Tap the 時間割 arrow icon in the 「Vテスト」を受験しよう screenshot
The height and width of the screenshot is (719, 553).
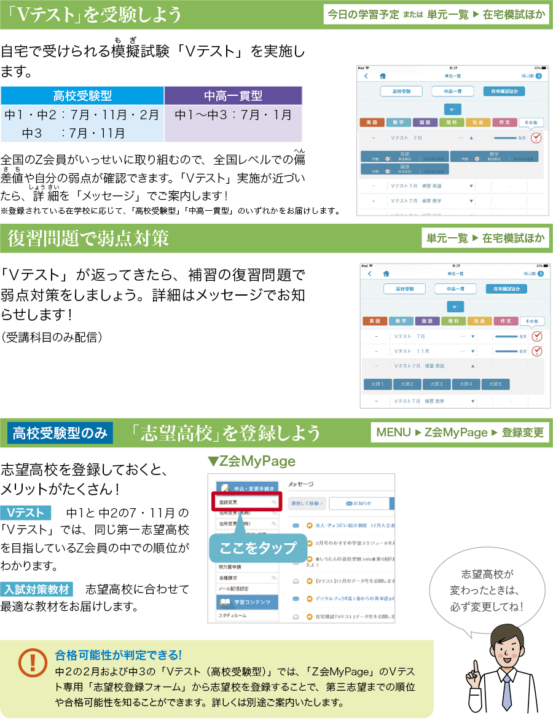pyautogui.click(x=539, y=76)
